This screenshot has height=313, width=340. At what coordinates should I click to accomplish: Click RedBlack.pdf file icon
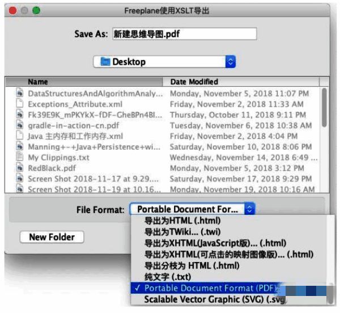click(20, 168)
